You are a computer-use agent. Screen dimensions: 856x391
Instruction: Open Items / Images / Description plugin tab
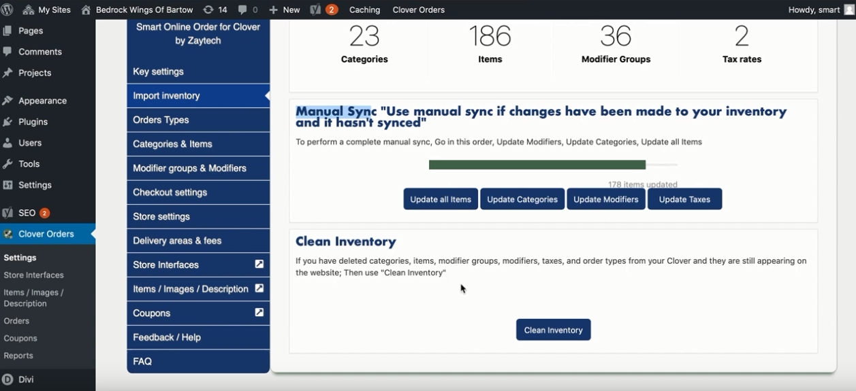point(198,289)
